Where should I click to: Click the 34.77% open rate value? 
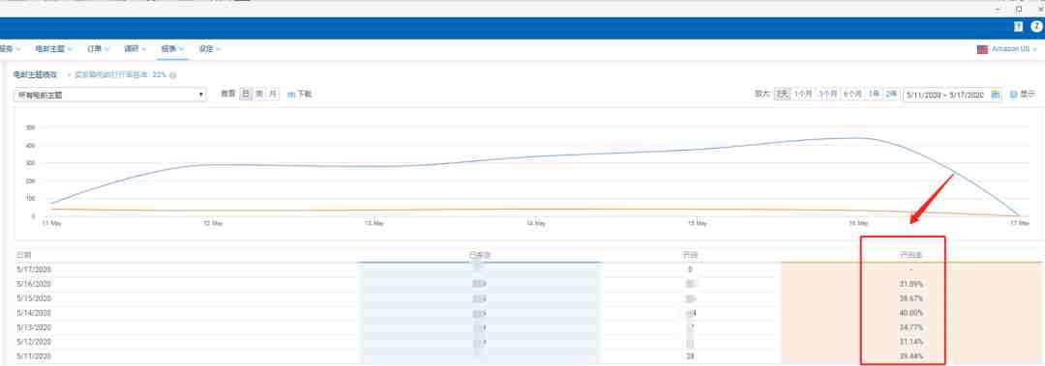click(911, 327)
